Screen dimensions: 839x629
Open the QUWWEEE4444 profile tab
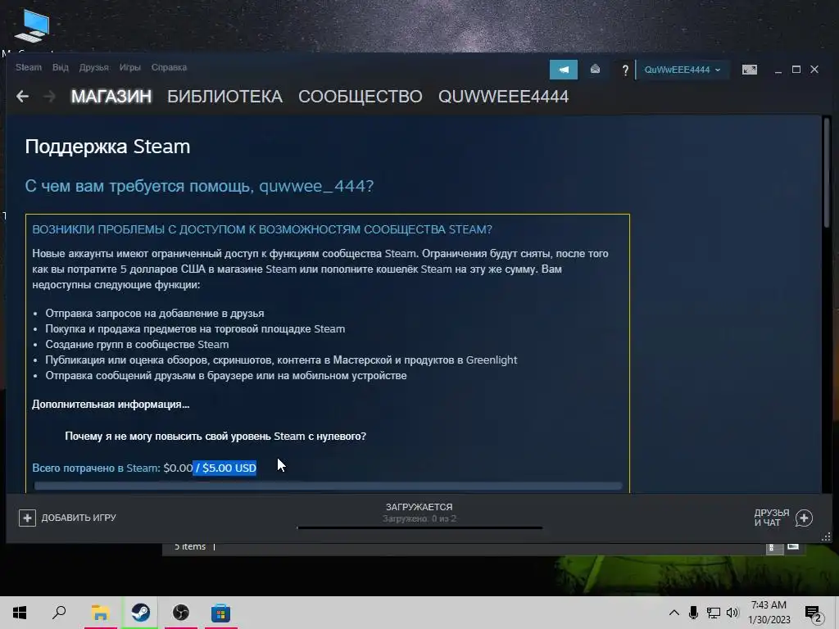click(503, 97)
